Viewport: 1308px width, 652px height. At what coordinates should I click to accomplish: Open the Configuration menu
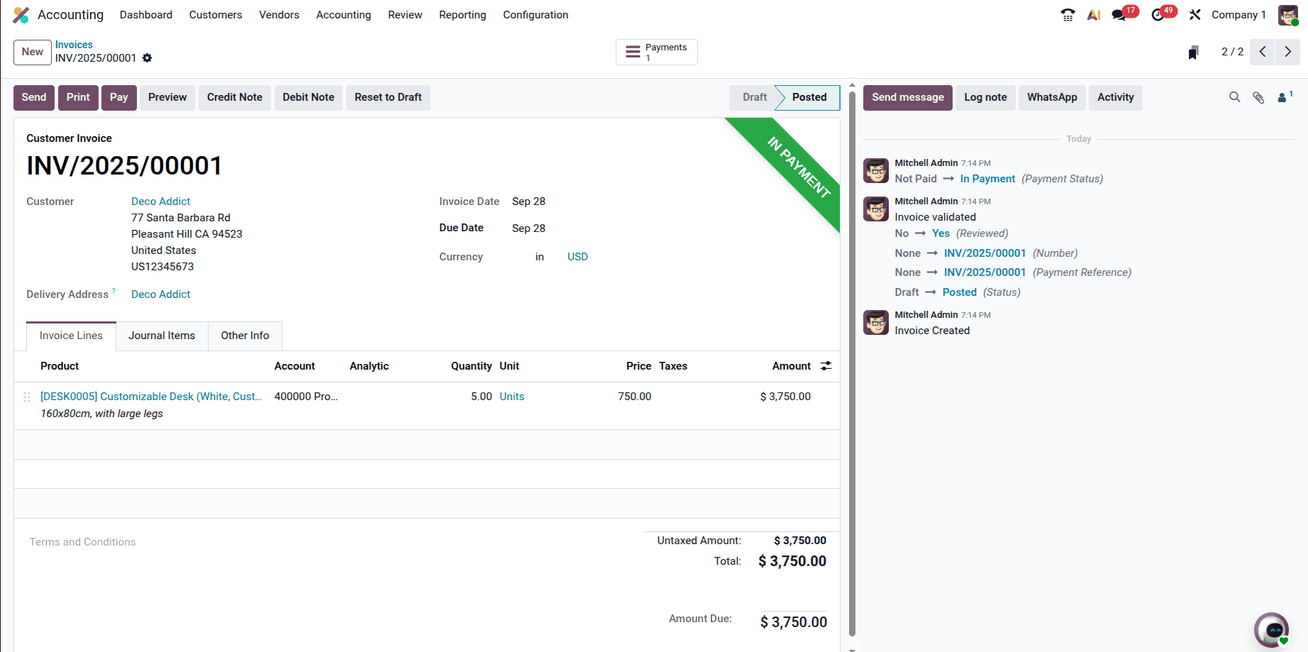536,15
